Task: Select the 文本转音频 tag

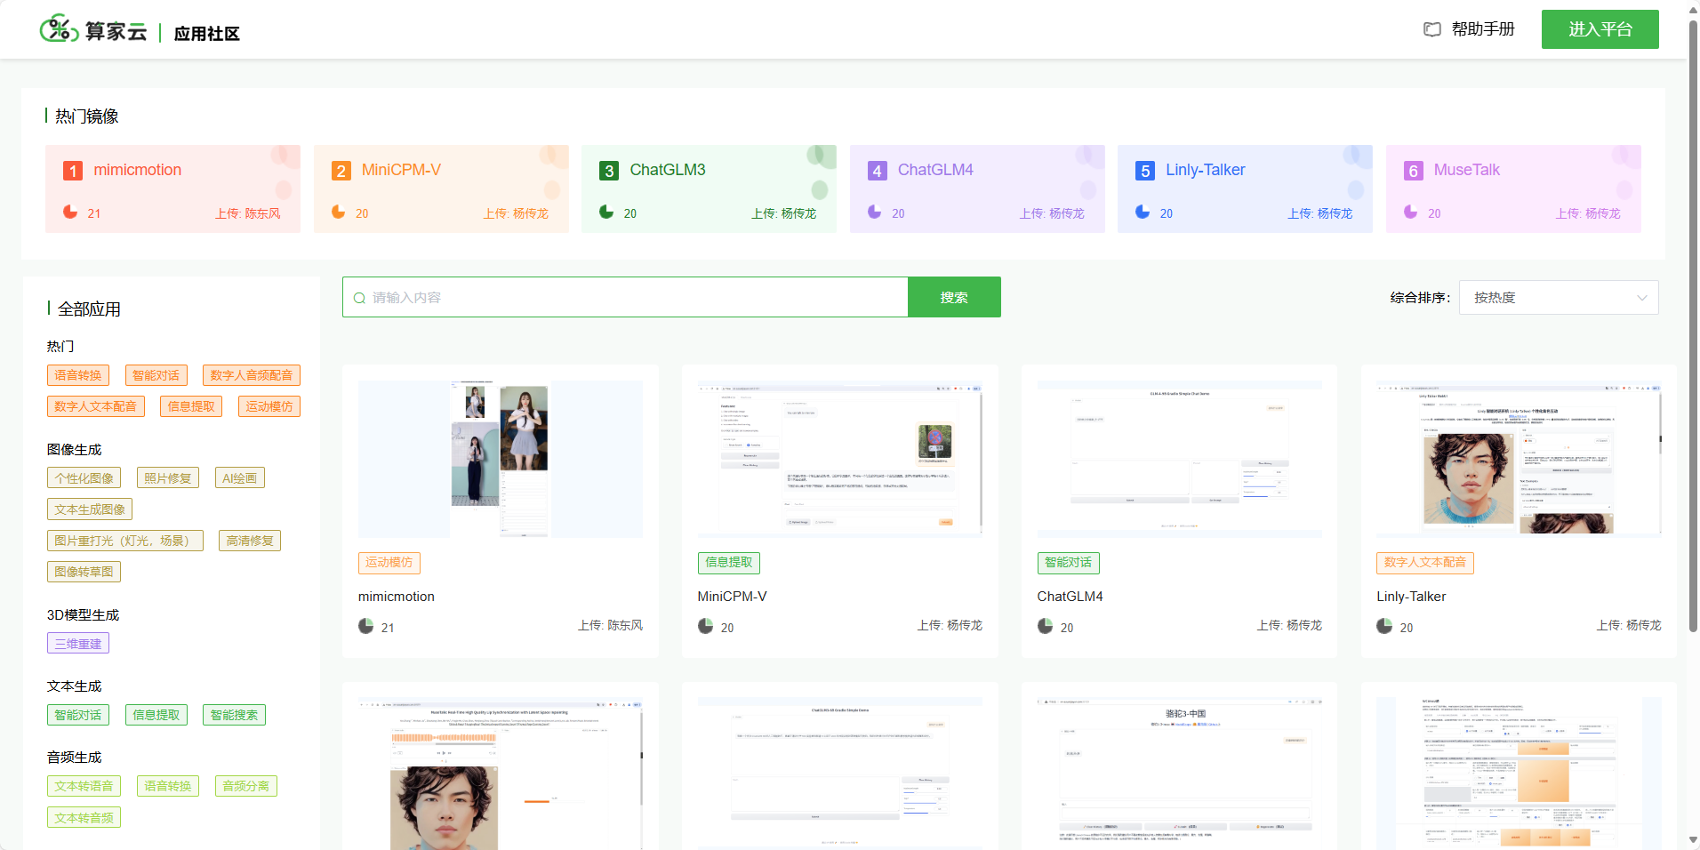Action: click(x=84, y=818)
